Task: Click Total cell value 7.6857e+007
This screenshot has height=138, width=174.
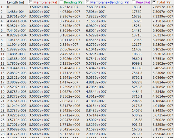Action: click(163, 7)
